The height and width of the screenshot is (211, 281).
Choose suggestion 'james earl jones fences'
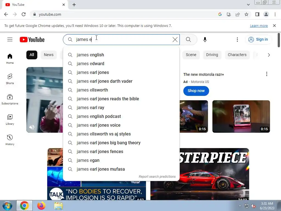(x=121, y=151)
